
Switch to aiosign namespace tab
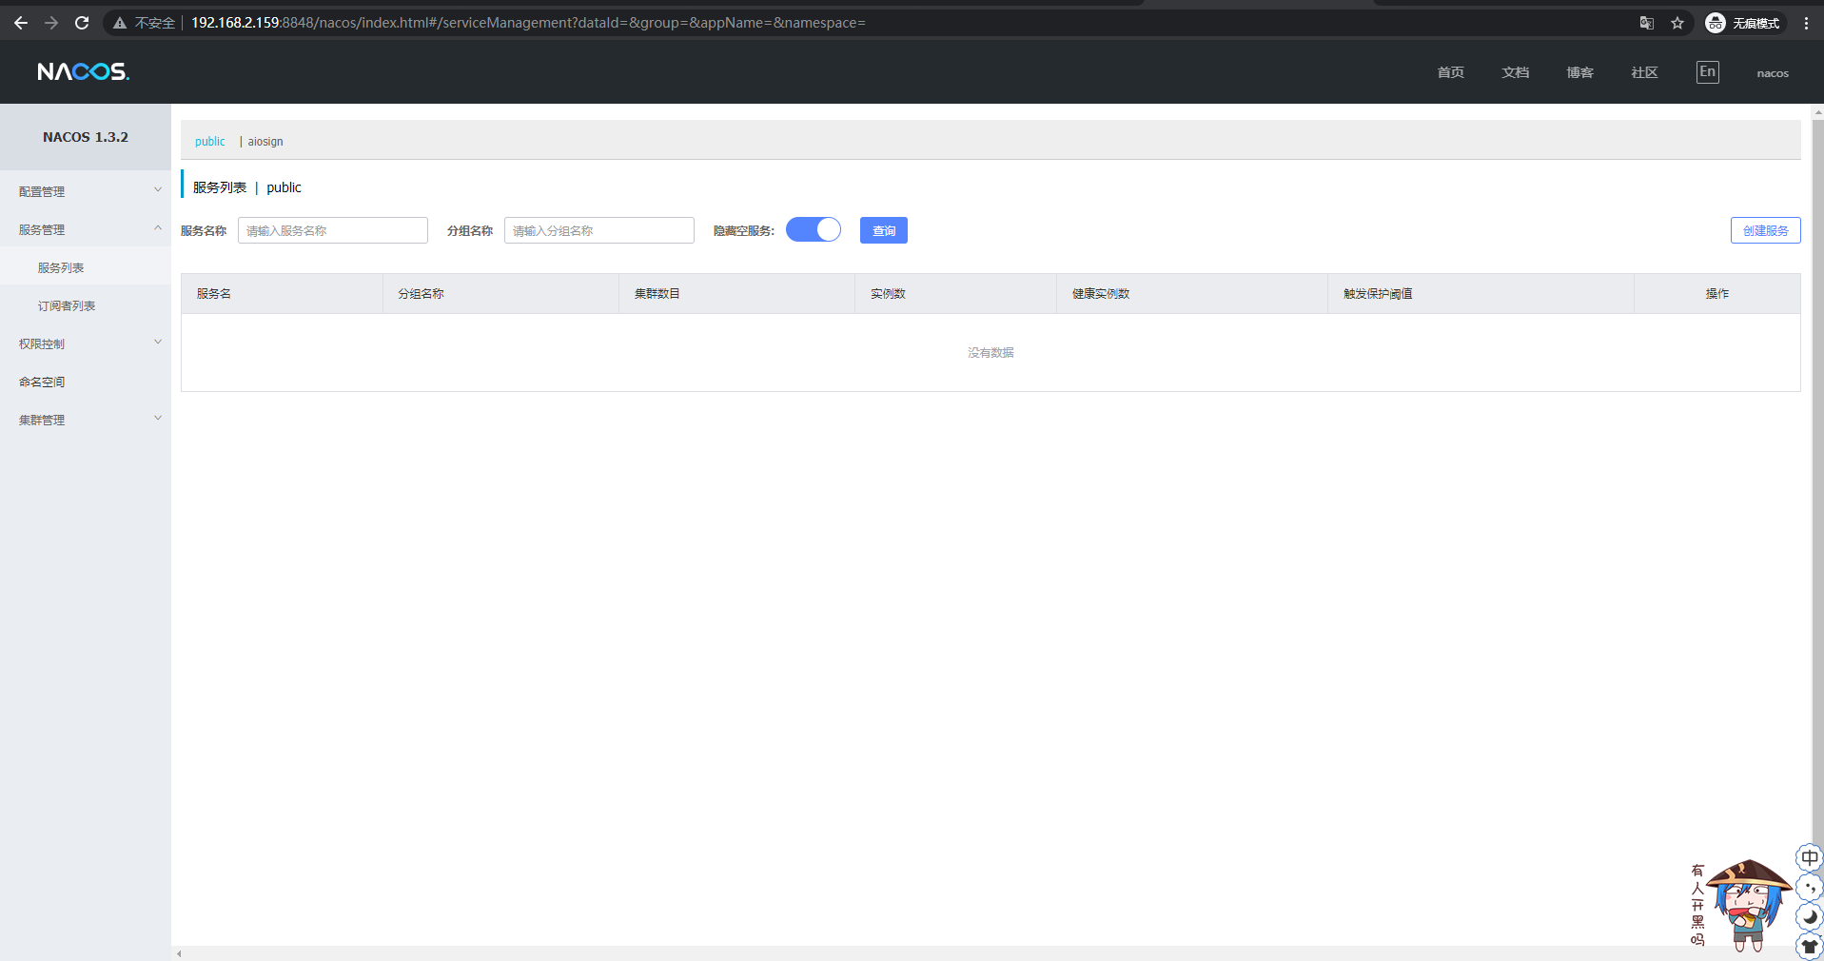265,142
